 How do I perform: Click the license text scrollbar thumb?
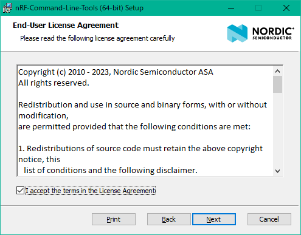(277, 84)
